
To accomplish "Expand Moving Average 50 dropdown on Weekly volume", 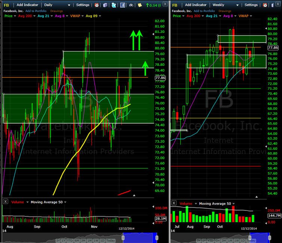I will click(x=233, y=204).
